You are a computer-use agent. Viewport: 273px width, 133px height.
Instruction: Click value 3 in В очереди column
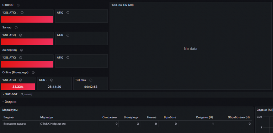pyautogui.click(x=138, y=124)
